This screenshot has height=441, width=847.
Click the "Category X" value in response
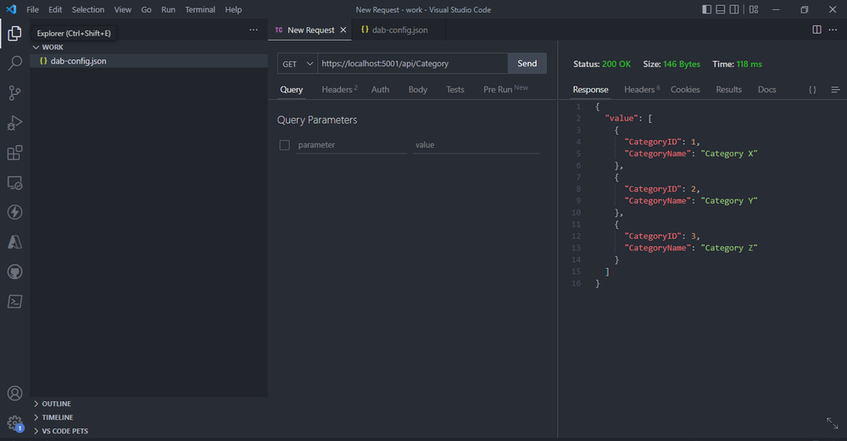(729, 154)
